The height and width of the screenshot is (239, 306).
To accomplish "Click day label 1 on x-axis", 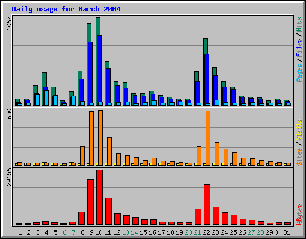I will click(x=20, y=232).
